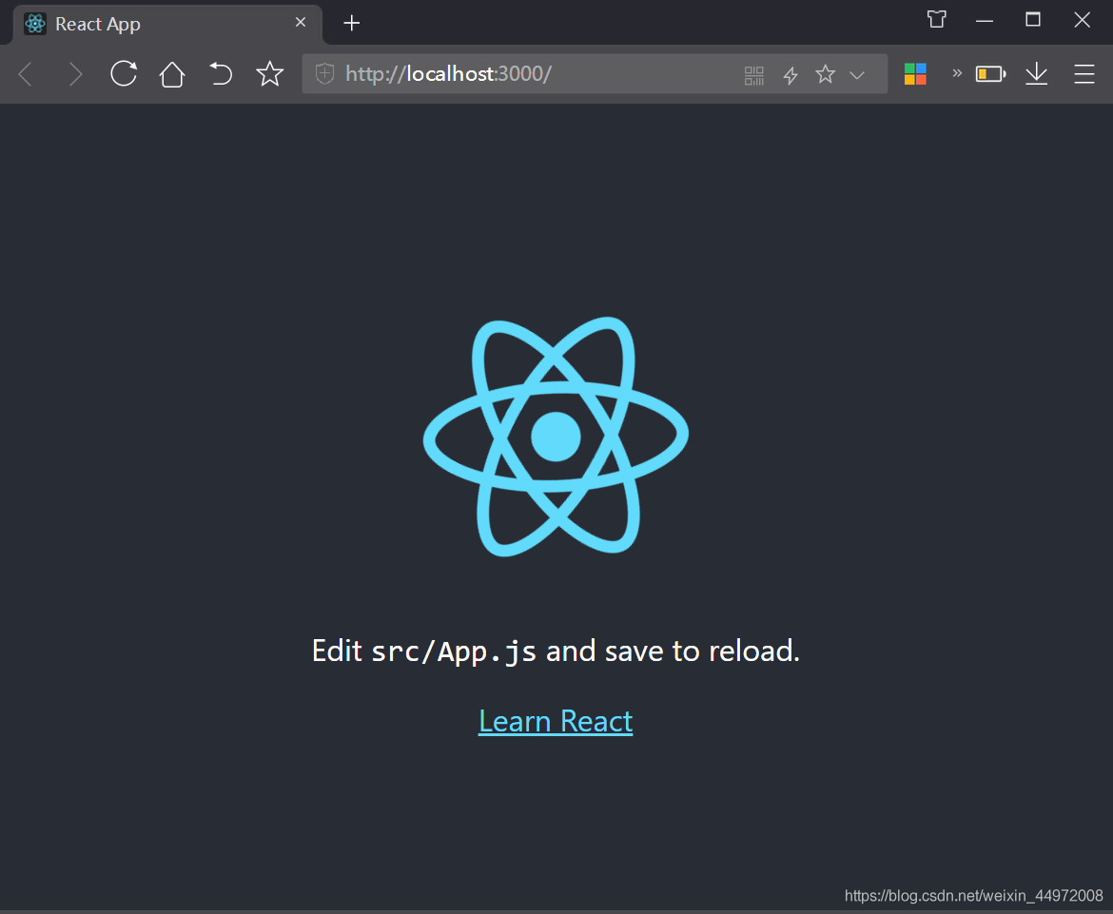
Task: Open the colorful four-square extension icon
Action: (x=915, y=74)
